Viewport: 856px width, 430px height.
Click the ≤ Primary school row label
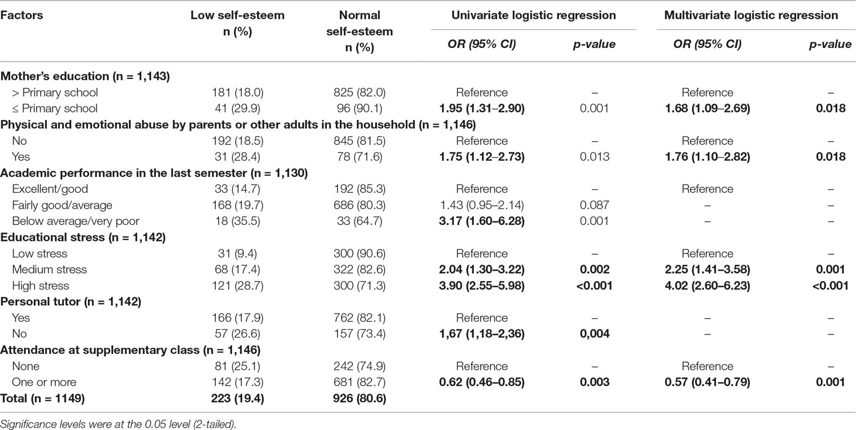pos(57,108)
